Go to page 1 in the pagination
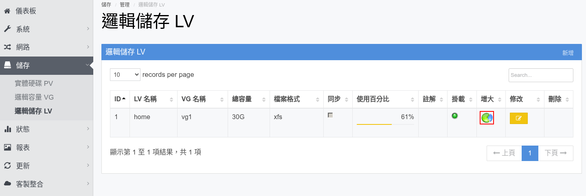Viewport: 586px width, 196px height. (530, 153)
